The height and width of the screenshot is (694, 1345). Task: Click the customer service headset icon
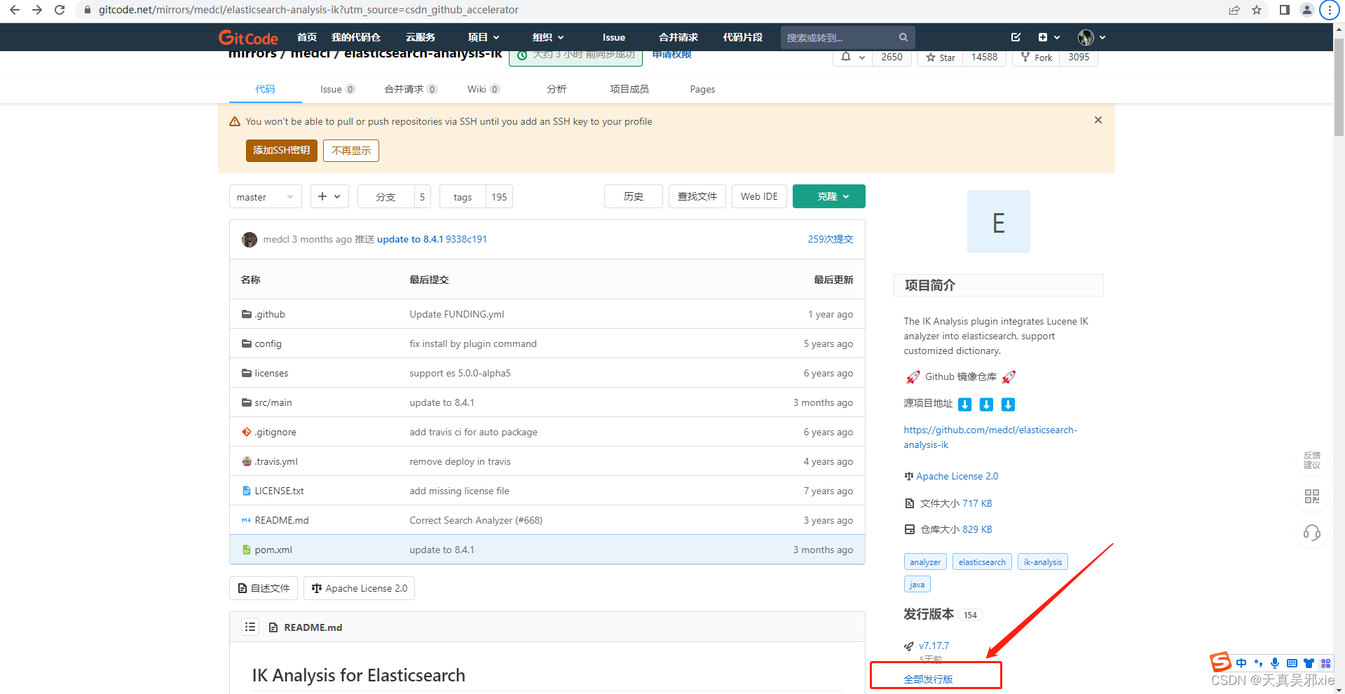point(1311,533)
